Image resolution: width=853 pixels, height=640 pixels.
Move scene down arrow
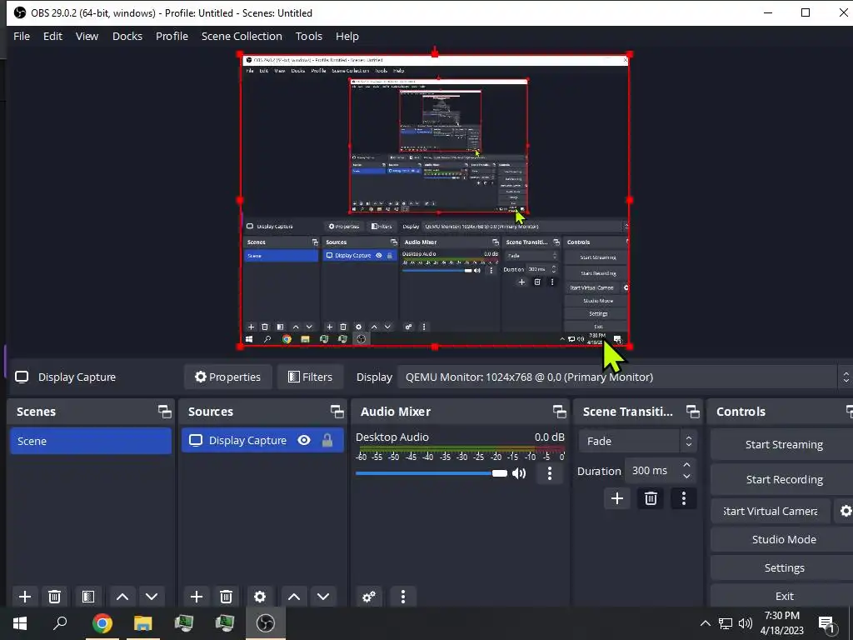pyautogui.click(x=152, y=597)
